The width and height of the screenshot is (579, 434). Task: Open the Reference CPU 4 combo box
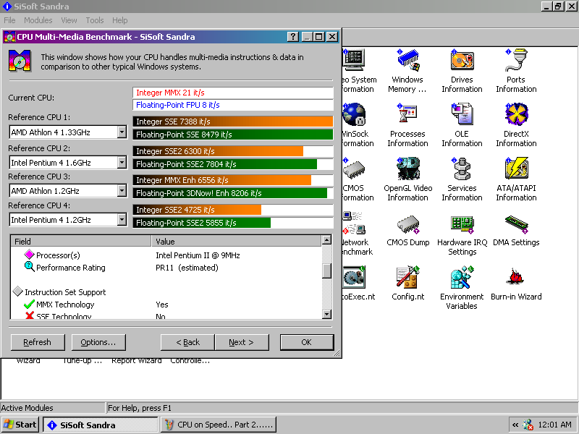(122, 220)
